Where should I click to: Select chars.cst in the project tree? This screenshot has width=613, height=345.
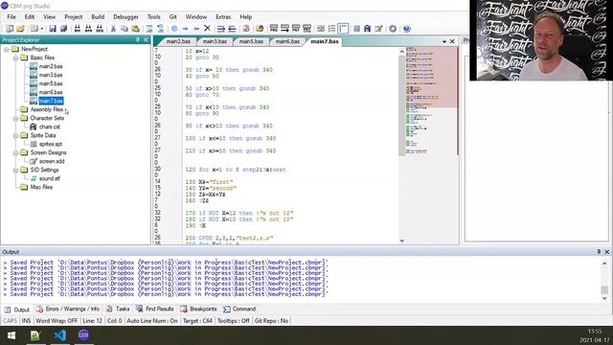coord(50,126)
